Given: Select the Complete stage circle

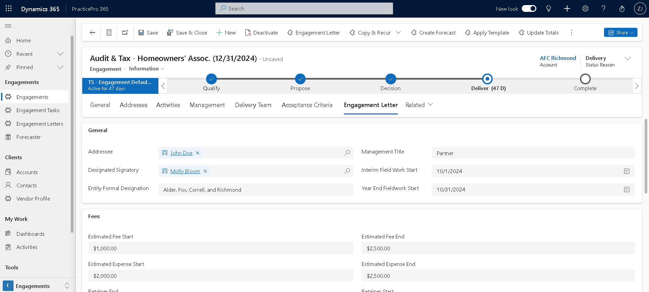Looking at the screenshot, I should pos(585,79).
